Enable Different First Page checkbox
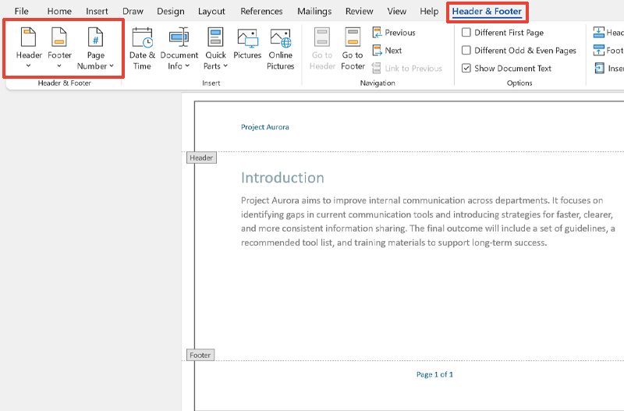 [466, 33]
